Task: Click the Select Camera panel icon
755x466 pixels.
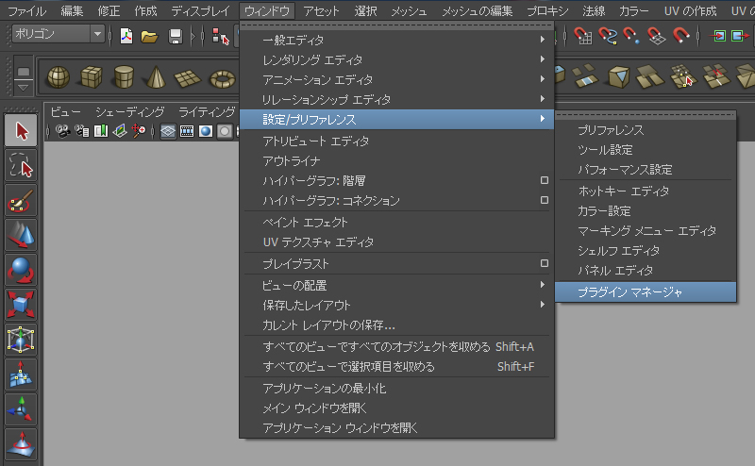Action: [62, 131]
